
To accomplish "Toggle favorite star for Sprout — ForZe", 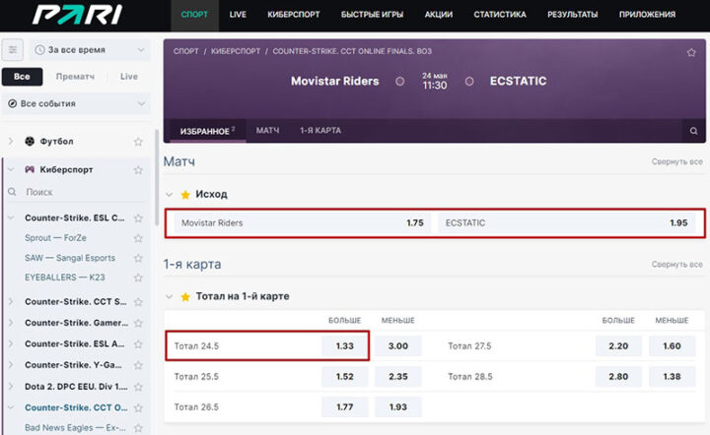I will point(138,238).
